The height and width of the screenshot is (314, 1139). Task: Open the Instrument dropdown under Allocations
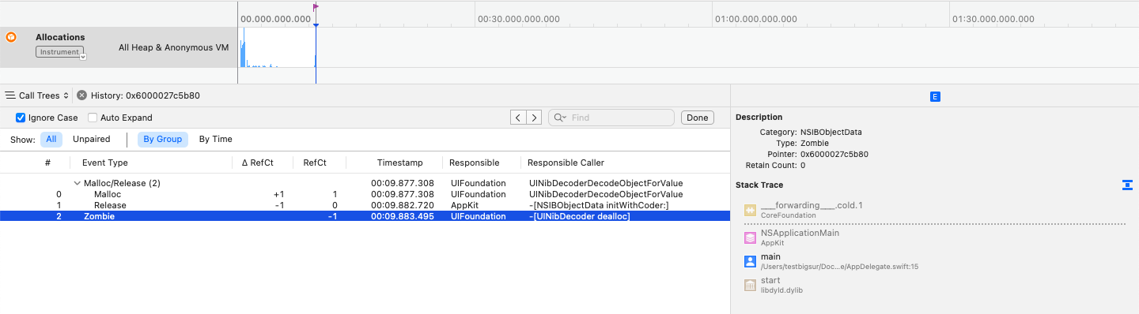point(61,52)
